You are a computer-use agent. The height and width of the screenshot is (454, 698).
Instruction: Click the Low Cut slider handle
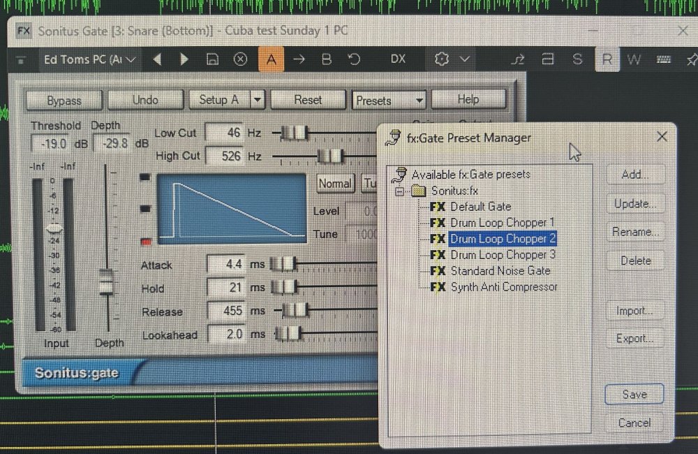[295, 133]
